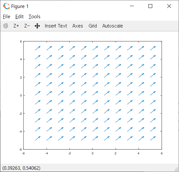Close the Figure 1 window

click(169, 6)
